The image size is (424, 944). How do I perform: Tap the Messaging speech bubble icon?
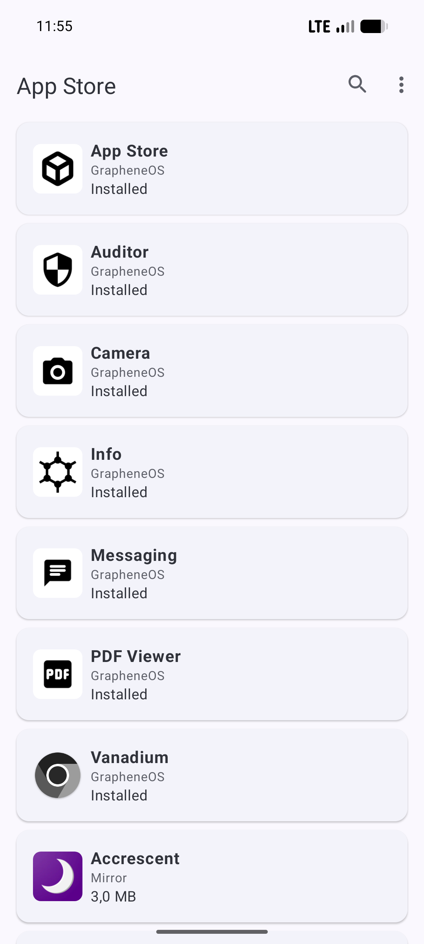click(x=58, y=573)
